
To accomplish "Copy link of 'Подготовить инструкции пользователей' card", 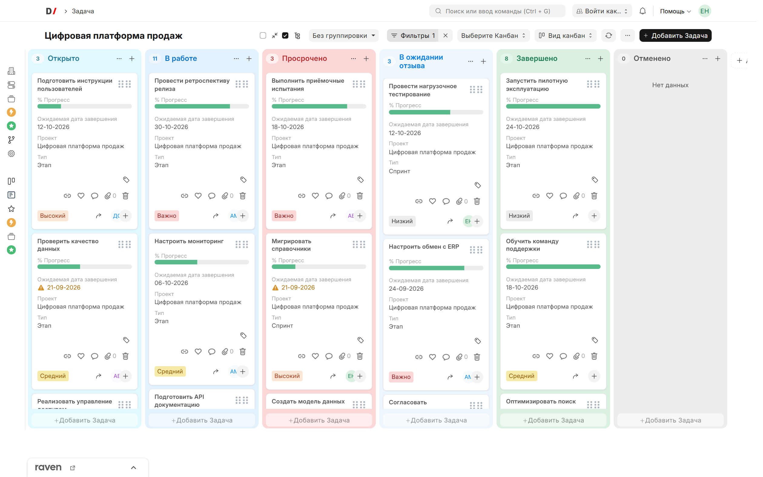I will click(x=67, y=196).
